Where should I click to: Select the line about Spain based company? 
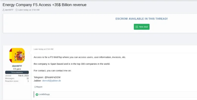tap(72, 64)
